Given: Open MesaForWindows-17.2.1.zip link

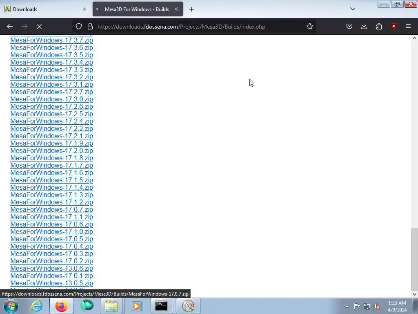Looking at the screenshot, I should click(52, 136).
